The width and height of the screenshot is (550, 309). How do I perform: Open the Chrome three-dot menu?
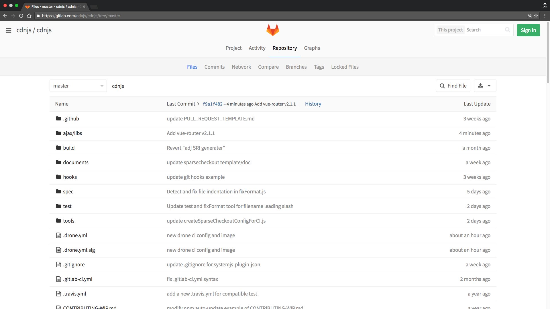click(x=545, y=16)
